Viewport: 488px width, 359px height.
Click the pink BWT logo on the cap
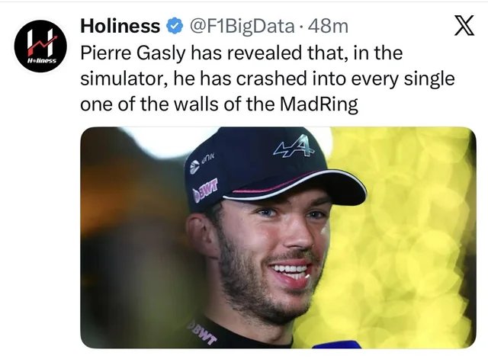coord(205,190)
